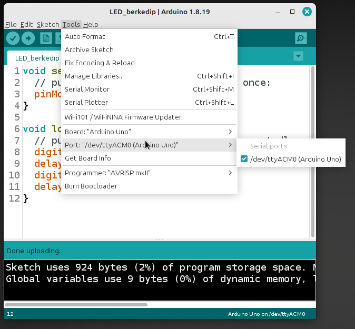Open Serial Plotter from Tools menu
Viewport: 355px width, 329px height.
click(149, 102)
